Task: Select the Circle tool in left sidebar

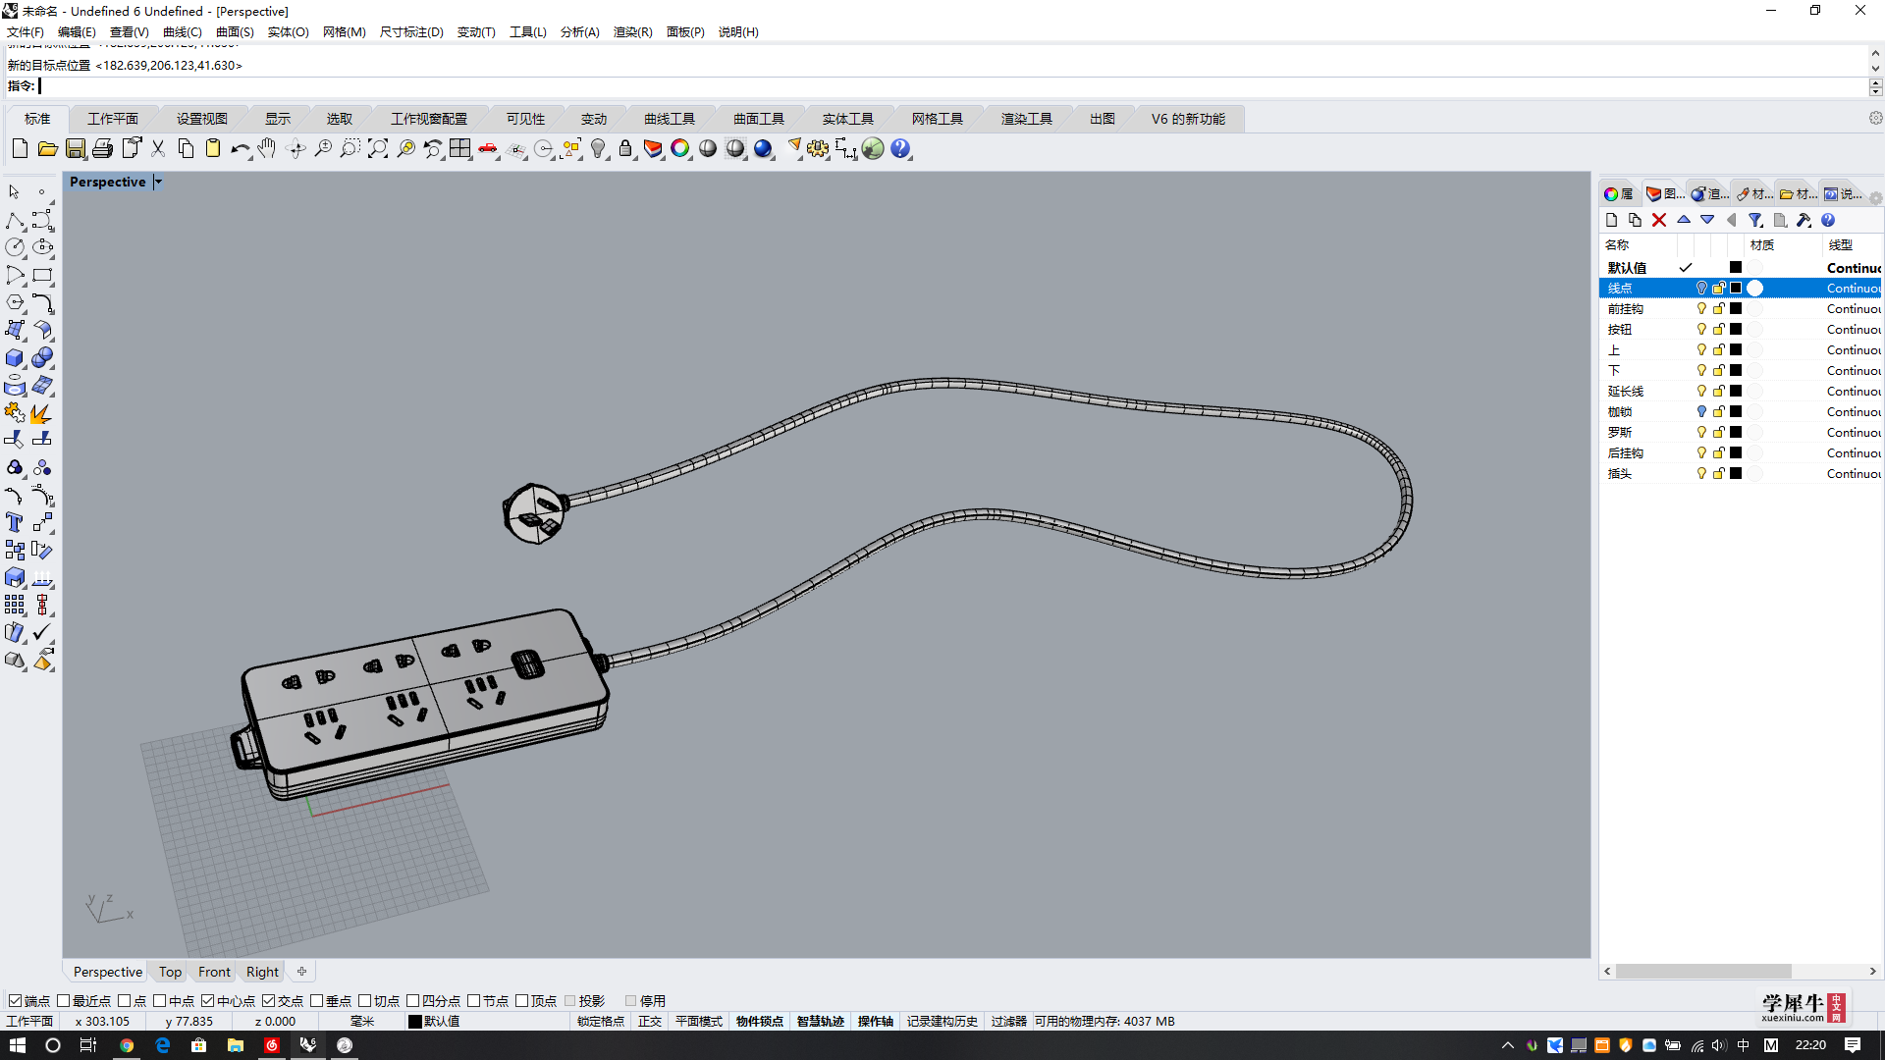Action: click(x=15, y=247)
